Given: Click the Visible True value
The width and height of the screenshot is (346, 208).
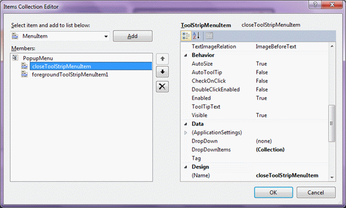Looking at the screenshot, I should (261, 115).
